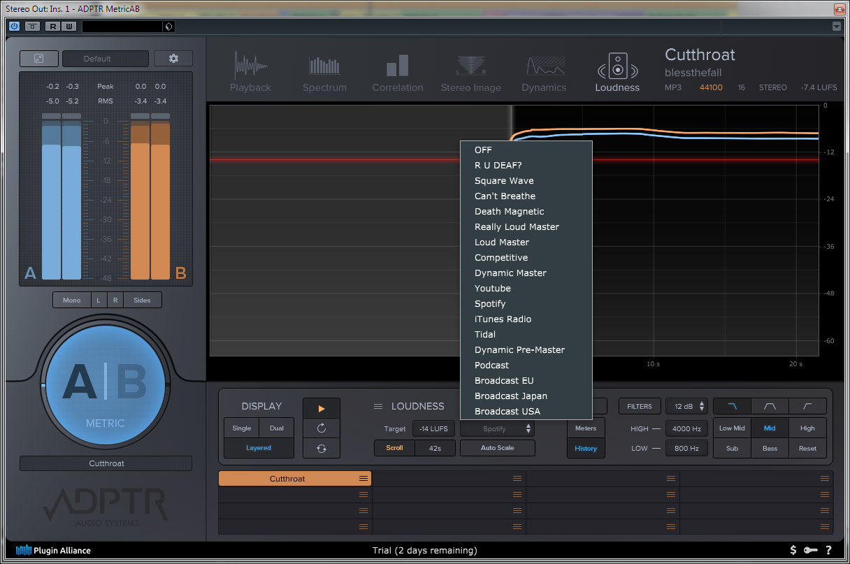Open the Spectrum analyzer view
This screenshot has height=564, width=850.
(324, 73)
